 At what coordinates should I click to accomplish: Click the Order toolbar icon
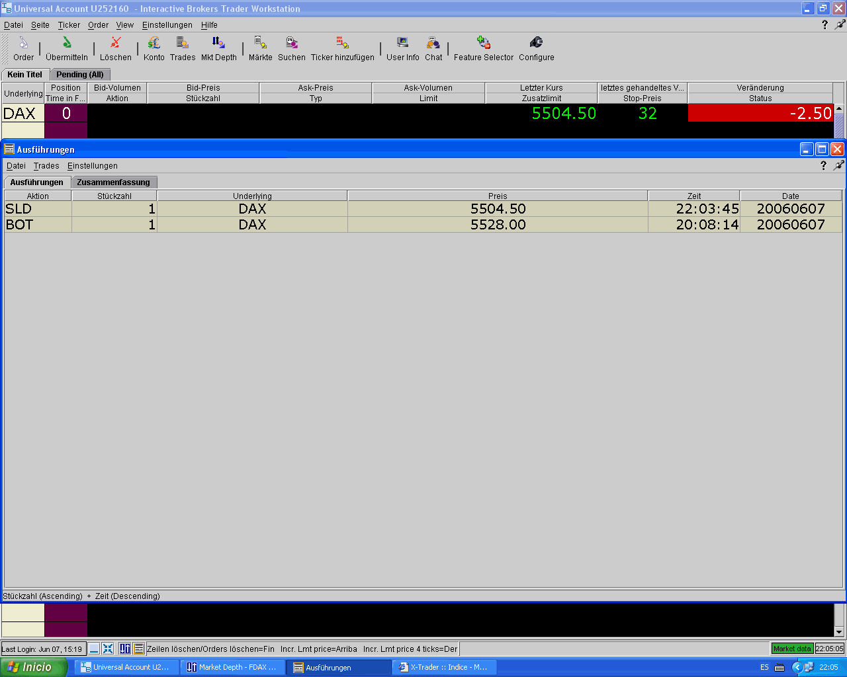[x=23, y=49]
